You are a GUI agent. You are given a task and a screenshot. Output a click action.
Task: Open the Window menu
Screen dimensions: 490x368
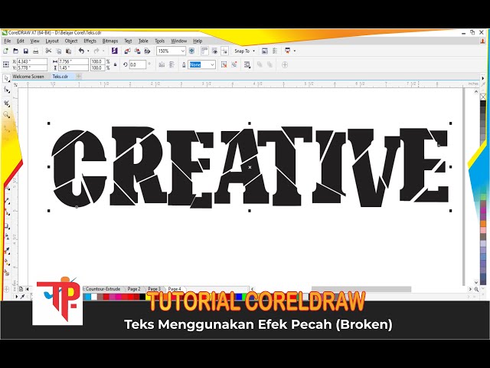(x=178, y=41)
